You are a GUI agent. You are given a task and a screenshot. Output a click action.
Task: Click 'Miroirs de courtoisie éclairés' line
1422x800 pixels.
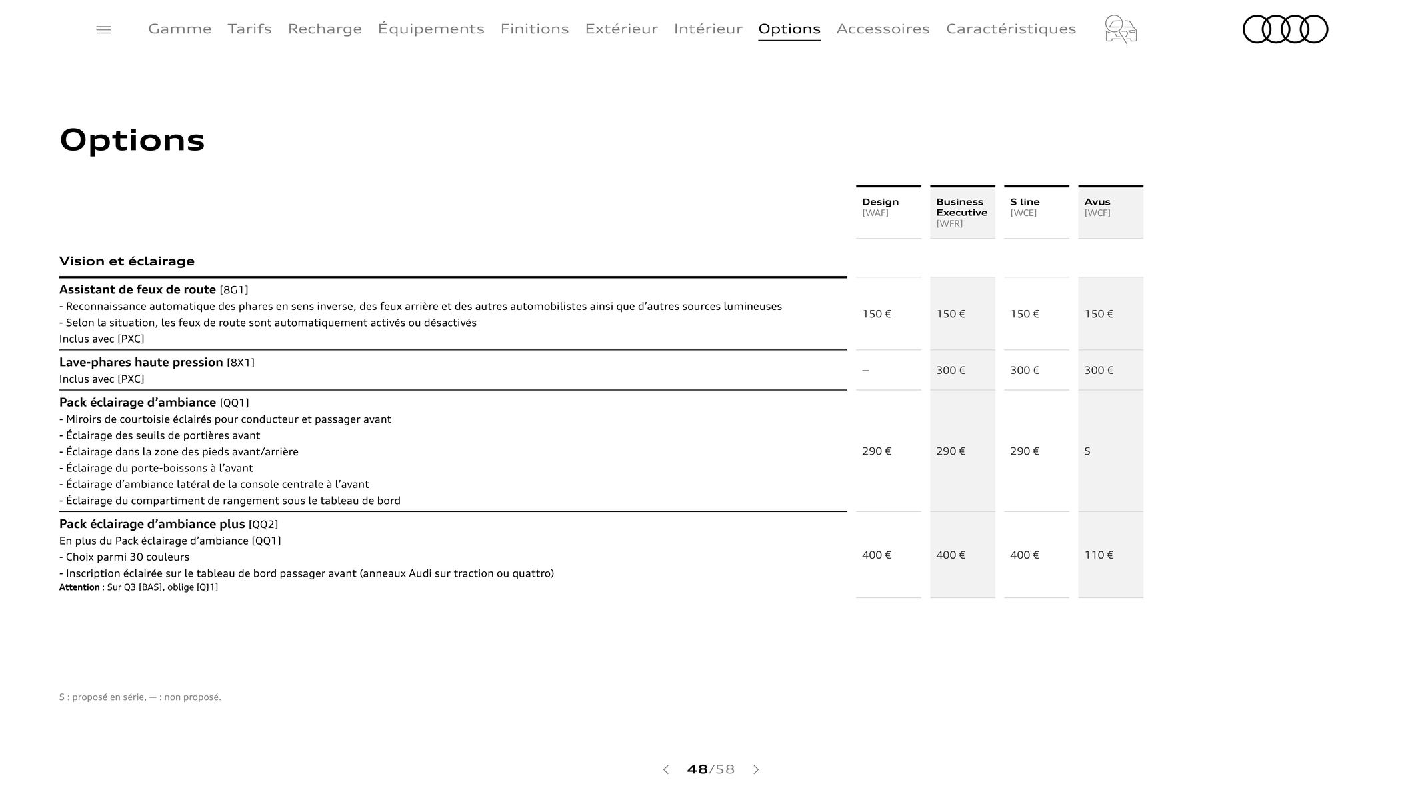225,419
